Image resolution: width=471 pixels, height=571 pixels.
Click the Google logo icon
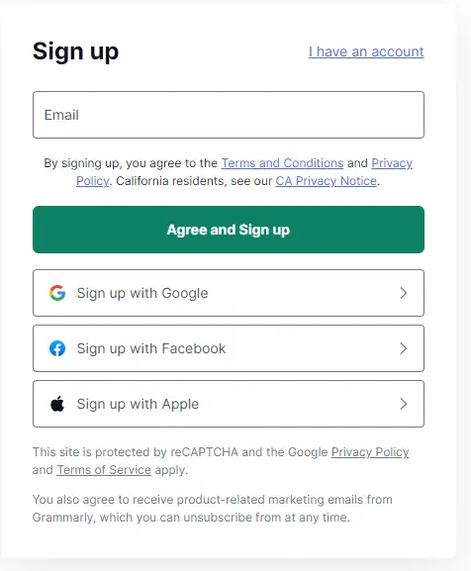(x=57, y=293)
